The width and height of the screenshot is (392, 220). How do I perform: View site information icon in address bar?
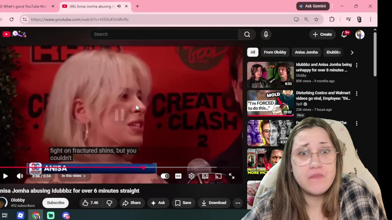coord(25,19)
